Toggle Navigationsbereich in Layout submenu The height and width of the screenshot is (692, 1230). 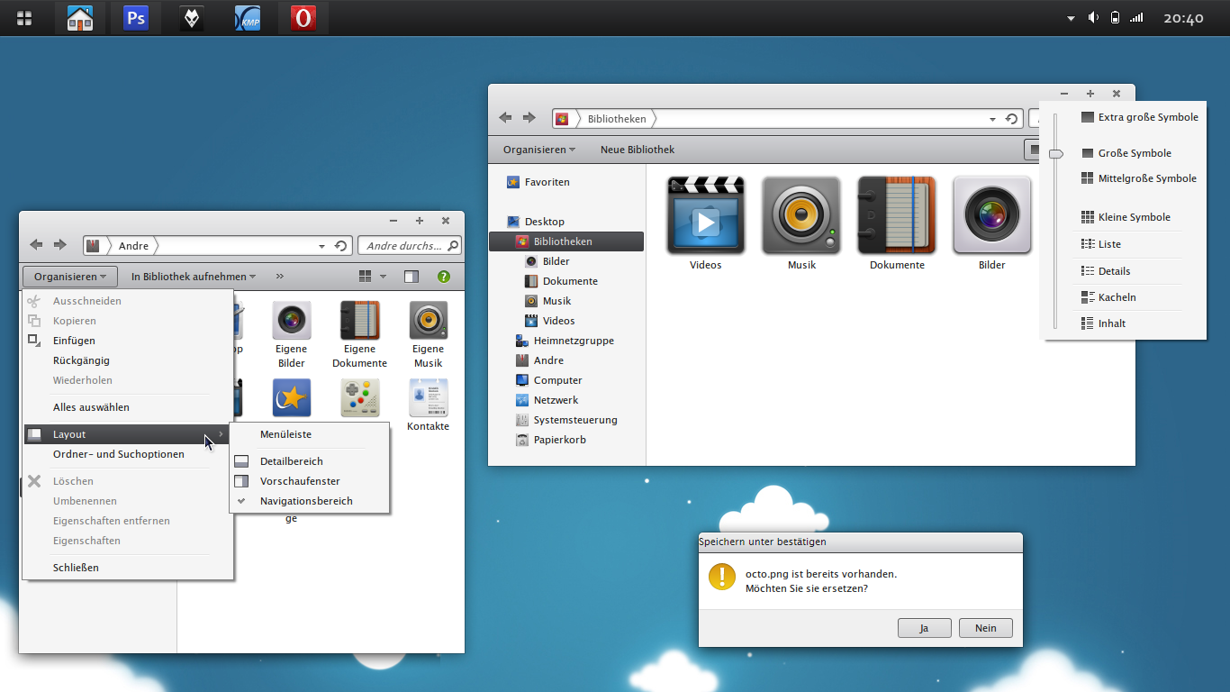pos(310,501)
